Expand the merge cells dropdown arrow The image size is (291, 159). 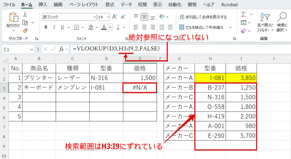pos(230,28)
